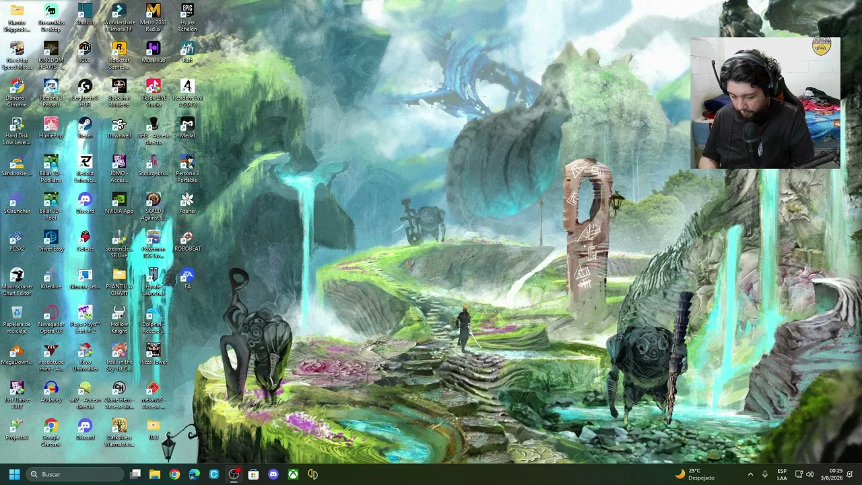Select the HuniePop desktop icon
The width and height of the screenshot is (862, 485).
click(51, 128)
